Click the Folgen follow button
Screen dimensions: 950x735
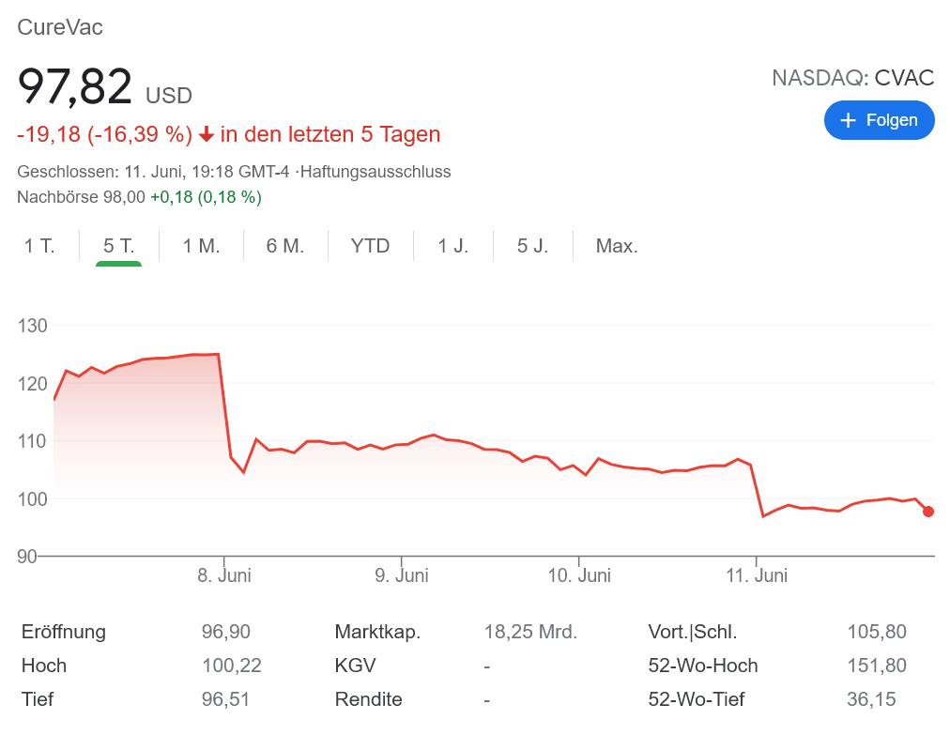coord(879,120)
